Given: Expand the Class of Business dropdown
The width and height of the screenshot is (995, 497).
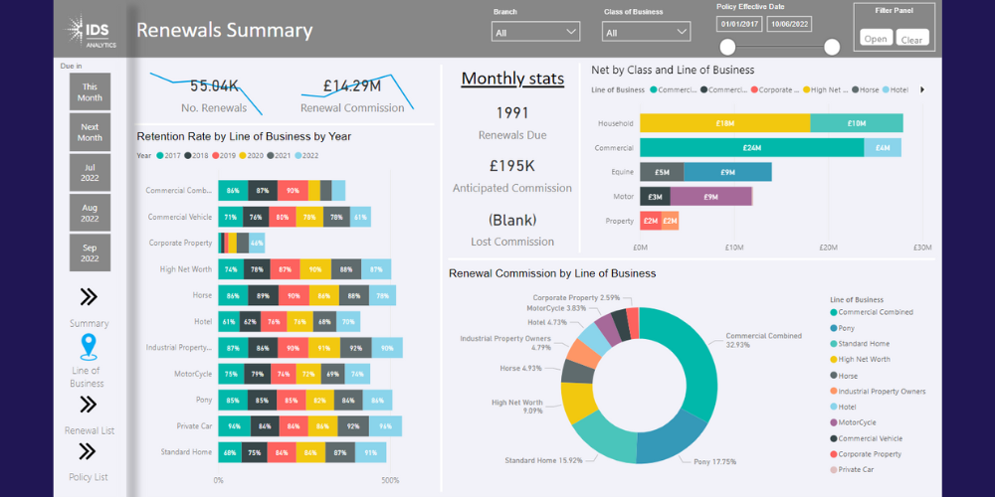Looking at the screenshot, I should (x=646, y=32).
